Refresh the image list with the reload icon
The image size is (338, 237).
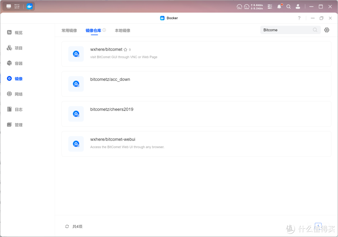coord(67,226)
